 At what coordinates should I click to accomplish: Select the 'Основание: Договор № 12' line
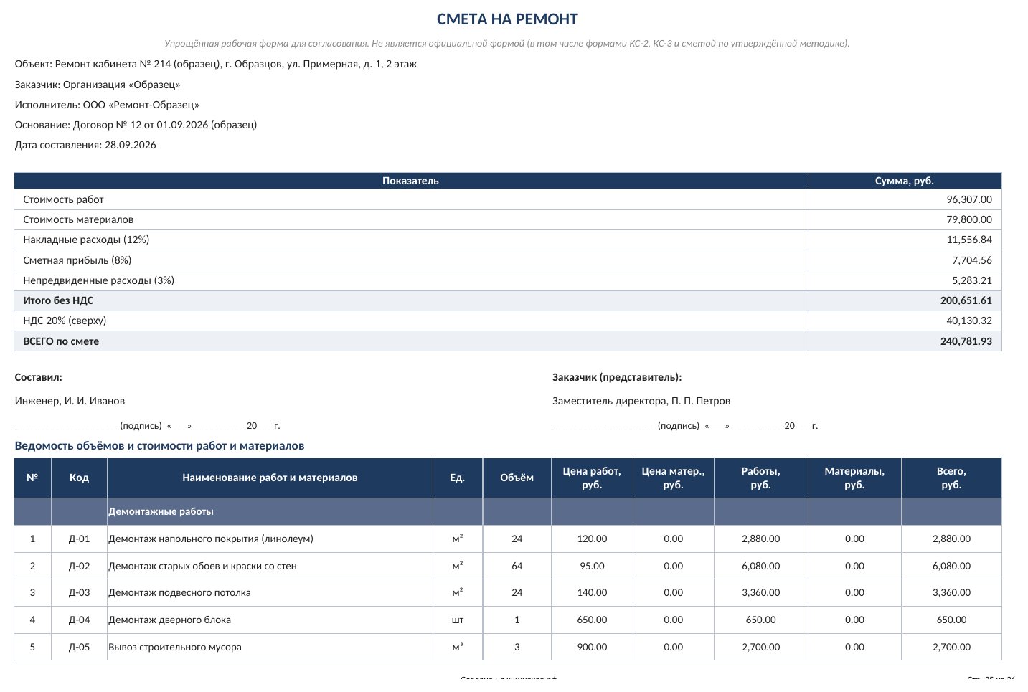pyautogui.click(x=136, y=125)
